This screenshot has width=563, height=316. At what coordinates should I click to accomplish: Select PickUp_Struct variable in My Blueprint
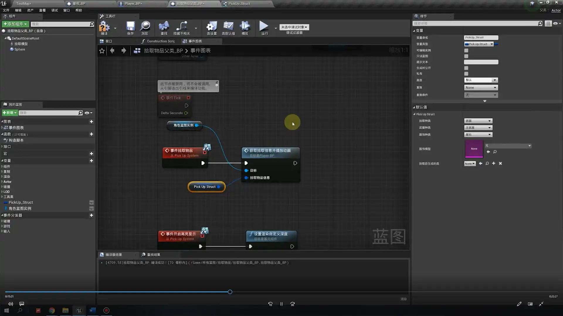pos(21,202)
